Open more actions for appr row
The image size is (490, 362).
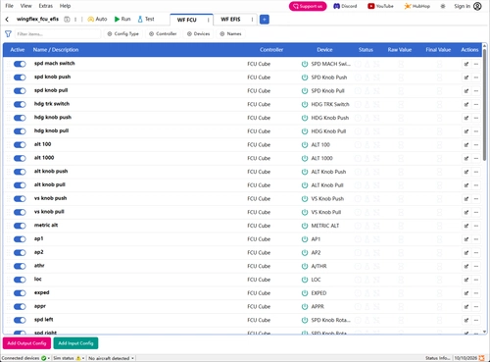point(476,307)
